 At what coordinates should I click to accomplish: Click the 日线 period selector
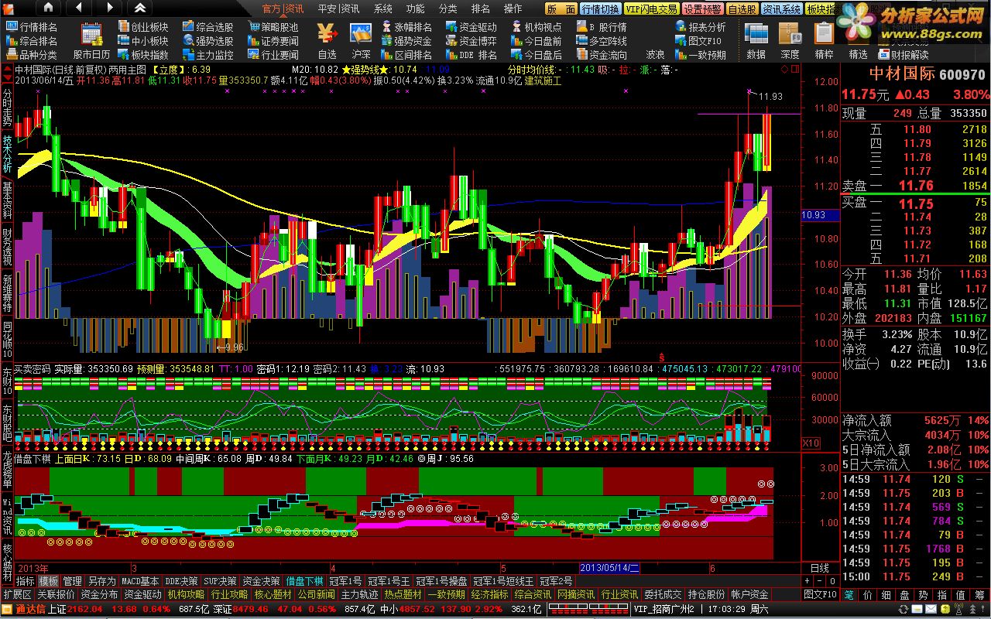coord(819,569)
